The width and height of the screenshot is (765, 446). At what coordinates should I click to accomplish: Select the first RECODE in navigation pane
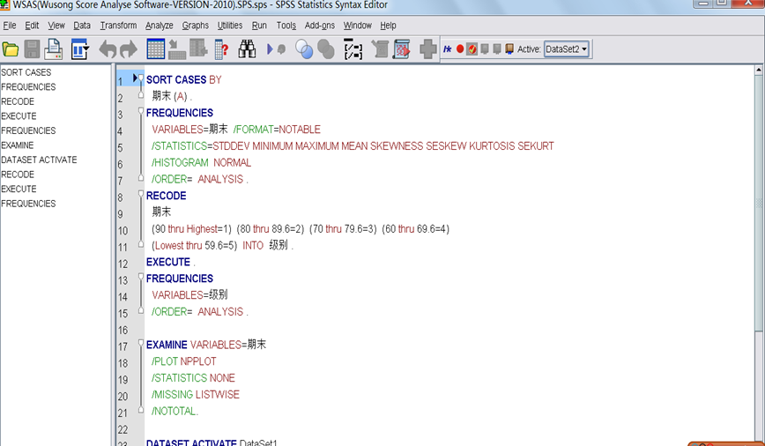[x=18, y=101]
